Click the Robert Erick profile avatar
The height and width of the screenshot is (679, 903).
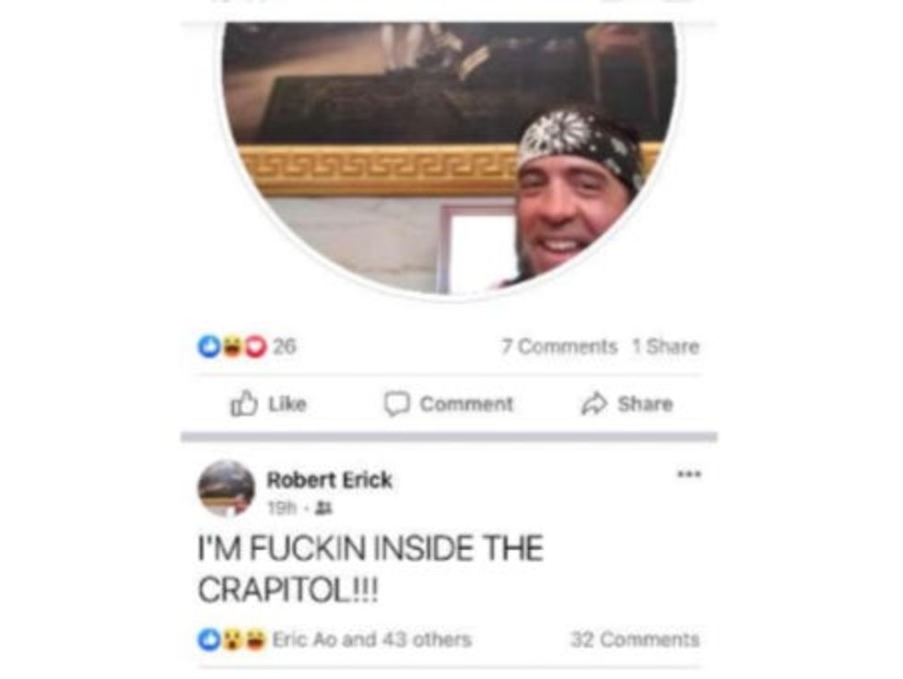[227, 488]
